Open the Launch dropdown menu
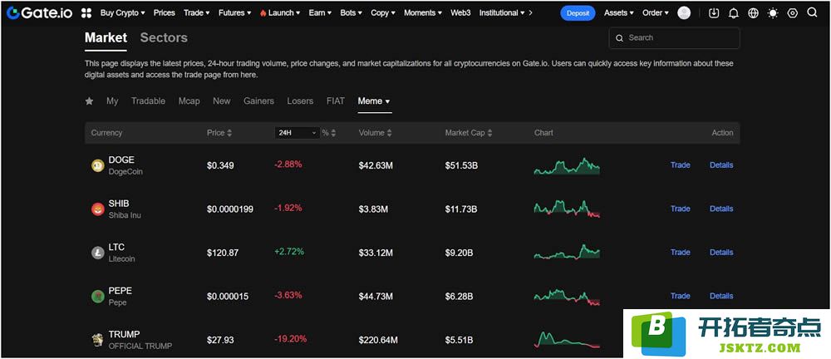 (x=280, y=12)
